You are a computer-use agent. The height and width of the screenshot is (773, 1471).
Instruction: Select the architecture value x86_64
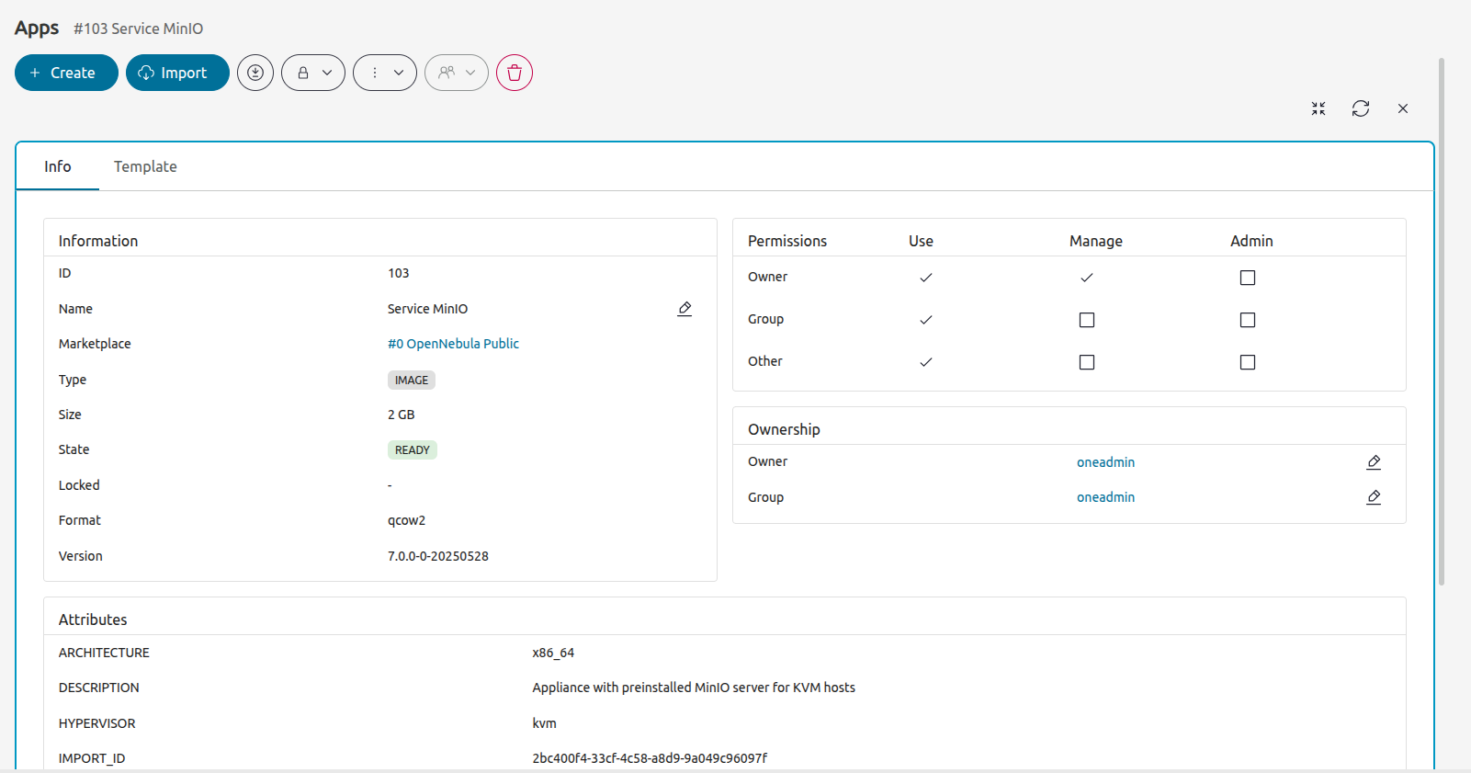553,653
